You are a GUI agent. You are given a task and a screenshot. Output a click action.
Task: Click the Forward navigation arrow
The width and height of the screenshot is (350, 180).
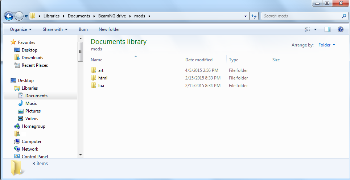coord(19,16)
